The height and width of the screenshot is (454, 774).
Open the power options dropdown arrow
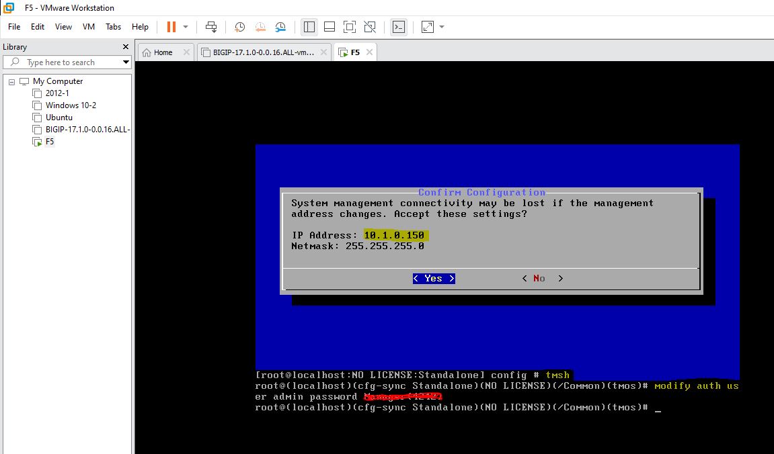coord(186,27)
